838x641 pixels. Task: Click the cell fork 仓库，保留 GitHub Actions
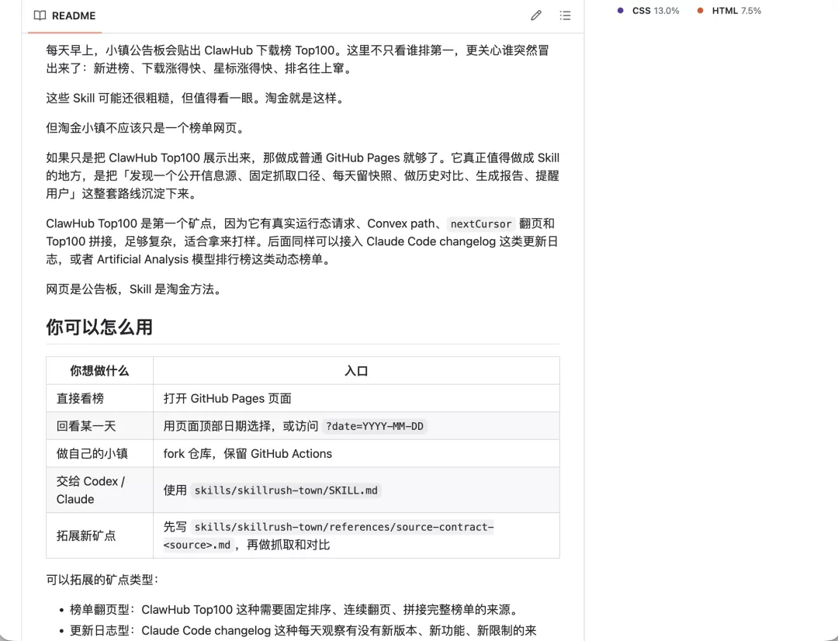(x=356, y=453)
